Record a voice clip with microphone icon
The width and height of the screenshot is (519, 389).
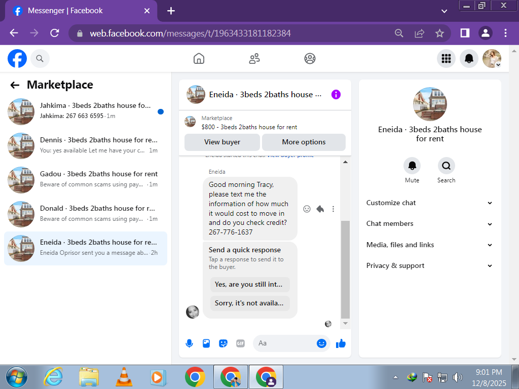(x=190, y=343)
